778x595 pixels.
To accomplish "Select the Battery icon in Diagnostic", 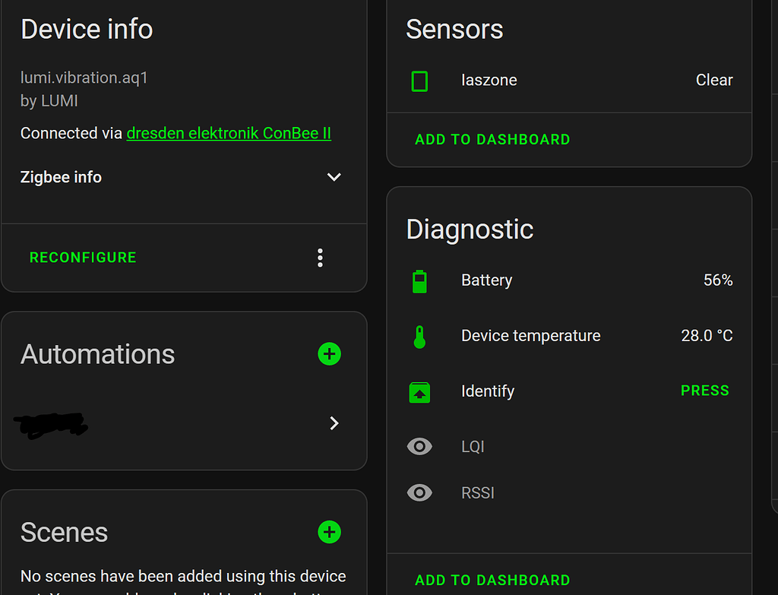I will pos(419,280).
